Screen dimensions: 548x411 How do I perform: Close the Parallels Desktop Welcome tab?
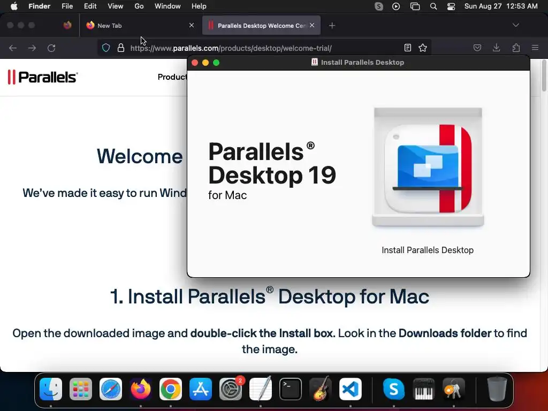point(312,25)
